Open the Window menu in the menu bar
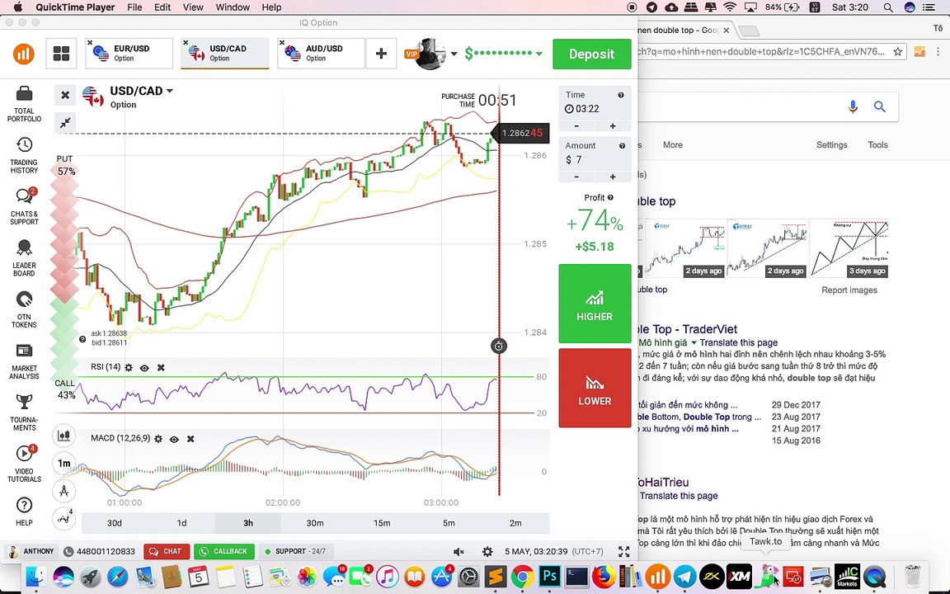Screen dimensions: 950x594 (233, 7)
